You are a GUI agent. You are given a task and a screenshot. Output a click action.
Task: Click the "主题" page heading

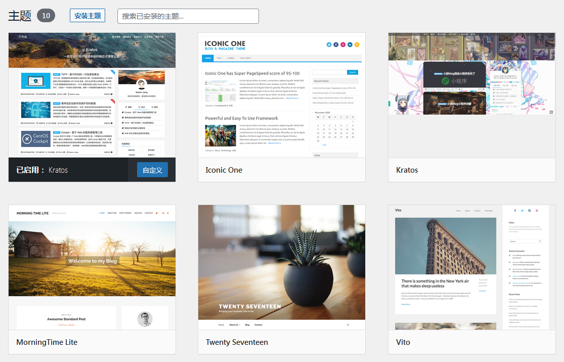pos(20,16)
